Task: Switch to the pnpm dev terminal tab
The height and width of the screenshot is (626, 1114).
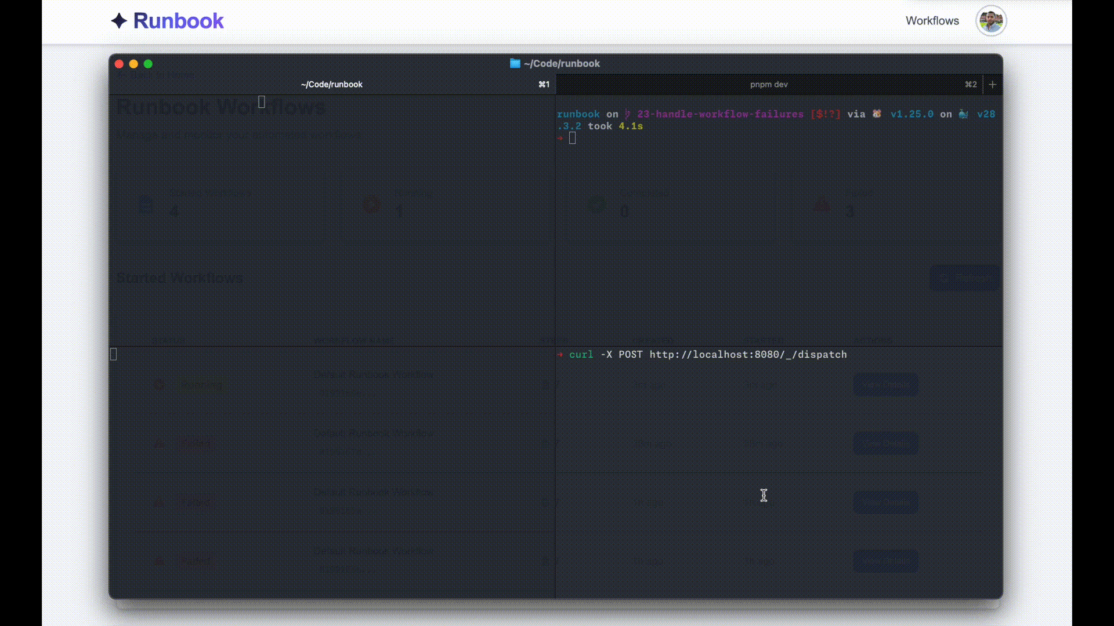Action: [769, 85]
